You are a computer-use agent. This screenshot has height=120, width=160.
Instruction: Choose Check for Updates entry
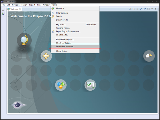tap(75, 43)
